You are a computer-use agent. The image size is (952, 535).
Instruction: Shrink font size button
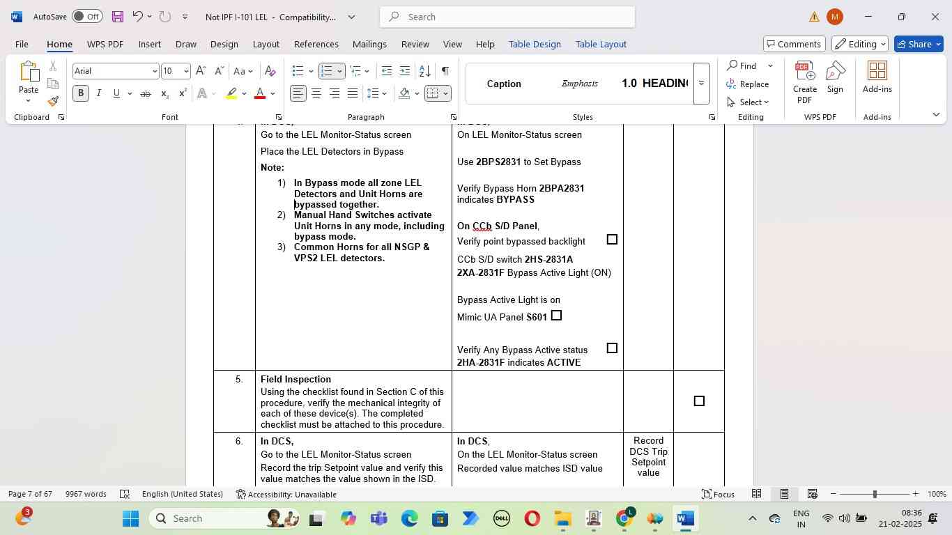tap(219, 71)
